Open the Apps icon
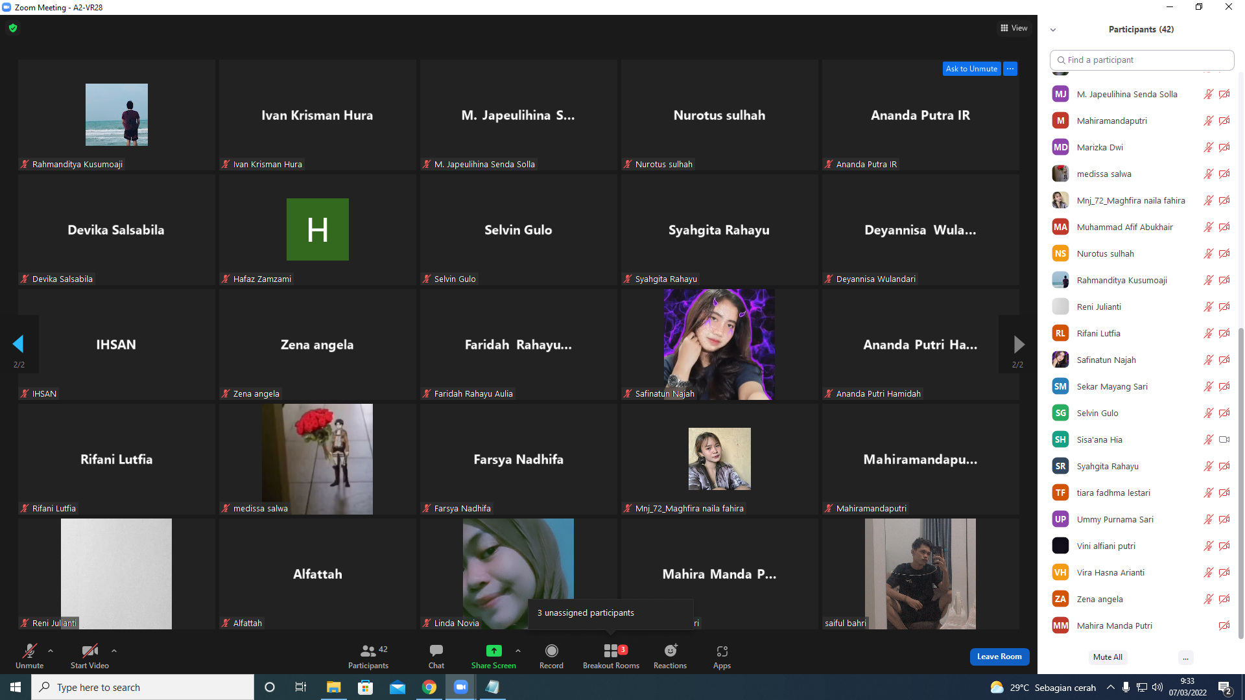Image resolution: width=1245 pixels, height=700 pixels. coord(722,651)
